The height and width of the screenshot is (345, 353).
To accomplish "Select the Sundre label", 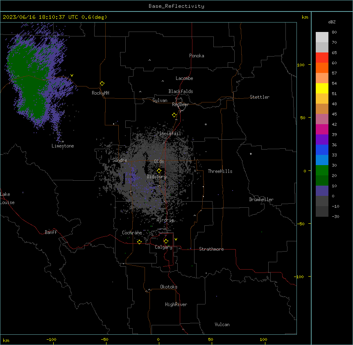I will pyautogui.click(x=120, y=160).
